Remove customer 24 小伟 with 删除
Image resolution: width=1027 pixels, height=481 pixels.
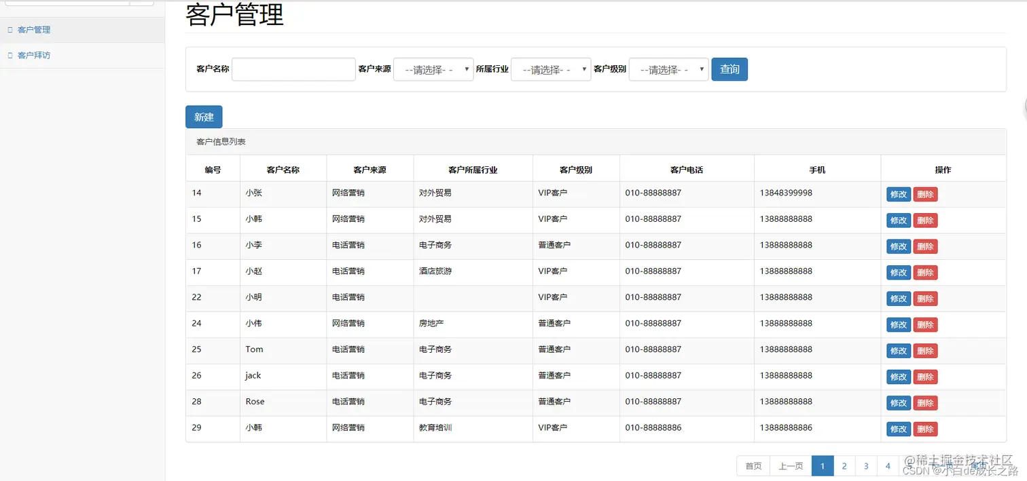925,325
